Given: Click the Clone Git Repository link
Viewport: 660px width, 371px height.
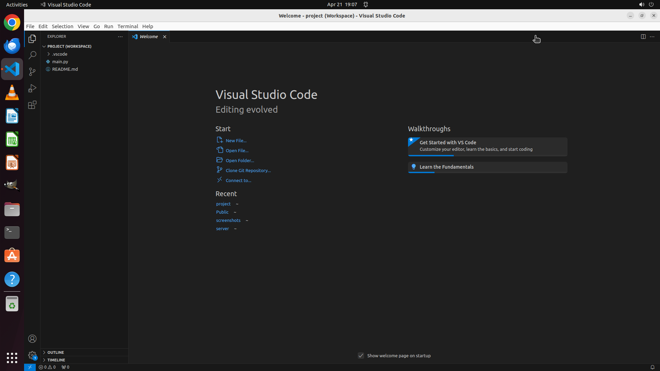Looking at the screenshot, I should tap(248, 170).
